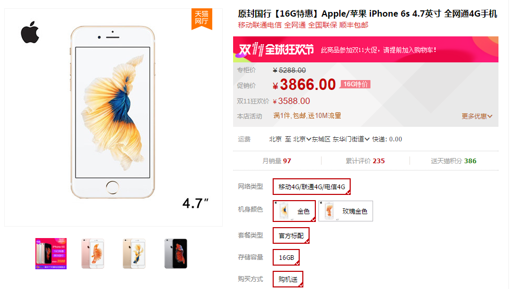
Task: Select the rose gold iPhone thumbnail
Action: click(93, 254)
